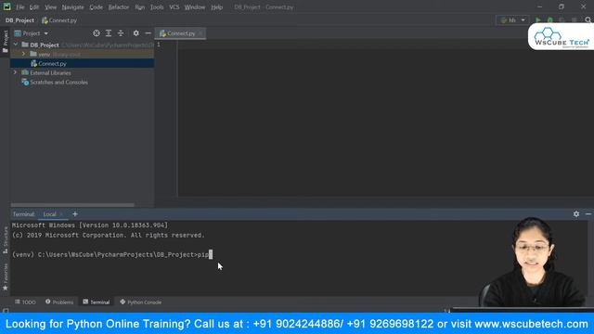The height and width of the screenshot is (334, 594).
Task: Open the run configuration dropdown
Action: pyautogui.click(x=512, y=20)
